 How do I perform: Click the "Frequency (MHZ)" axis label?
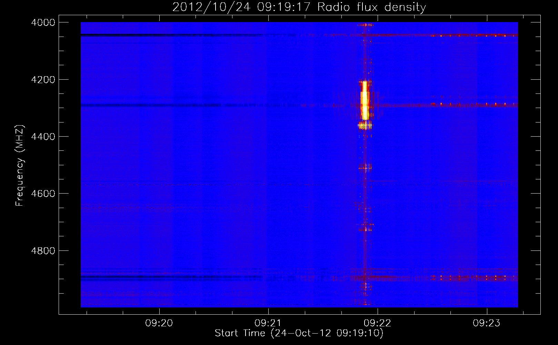click(20, 166)
